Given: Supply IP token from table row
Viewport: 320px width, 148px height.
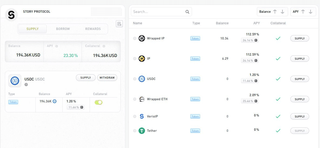Looking at the screenshot, I should pyautogui.click(x=299, y=59).
